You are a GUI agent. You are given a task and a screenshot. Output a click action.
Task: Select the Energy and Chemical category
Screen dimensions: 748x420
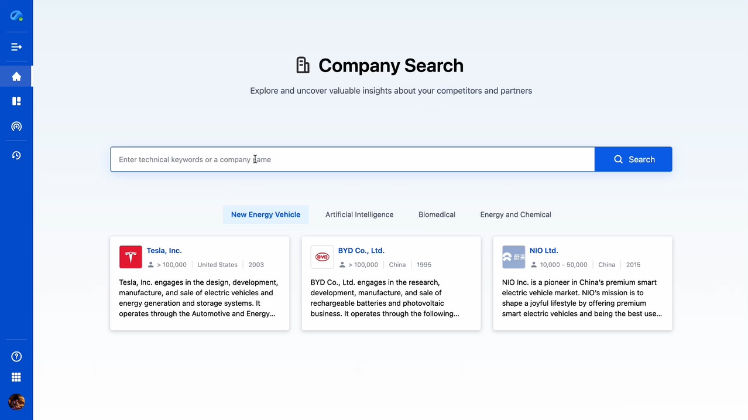point(515,214)
